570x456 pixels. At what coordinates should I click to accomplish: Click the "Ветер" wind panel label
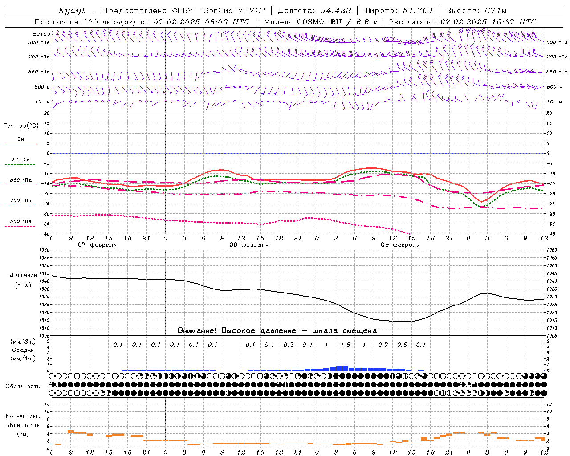pos(41,34)
